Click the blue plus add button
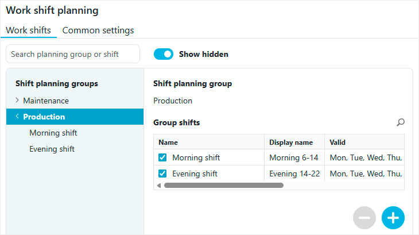 click(x=393, y=218)
